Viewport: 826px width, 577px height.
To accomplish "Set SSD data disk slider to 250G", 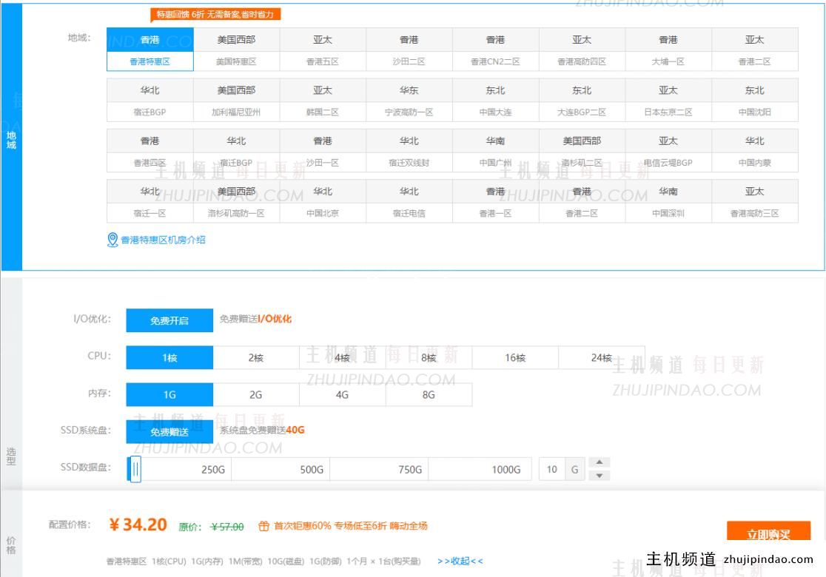I will tap(213, 469).
